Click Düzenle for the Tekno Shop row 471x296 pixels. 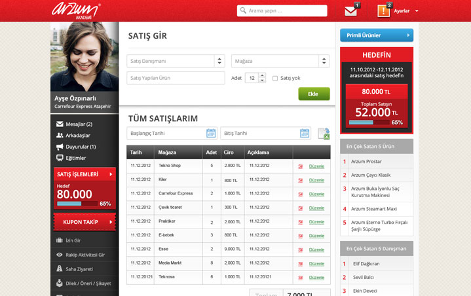(x=316, y=166)
